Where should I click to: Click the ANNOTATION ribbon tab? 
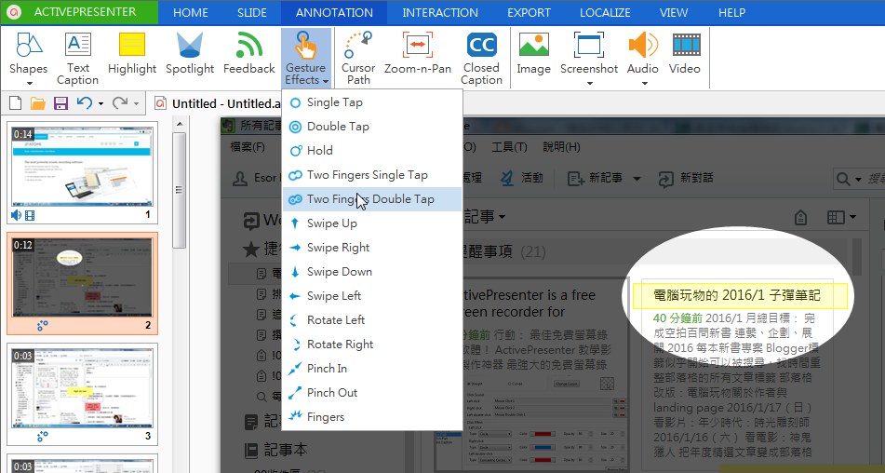[334, 12]
